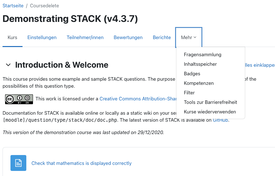Select Kurse wiederverwenden option
The width and height of the screenshot is (275, 176).
tap(210, 112)
